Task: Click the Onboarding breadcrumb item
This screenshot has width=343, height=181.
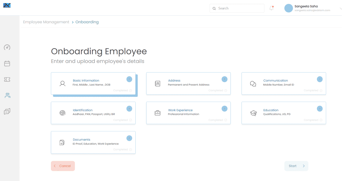Action: tap(87, 22)
